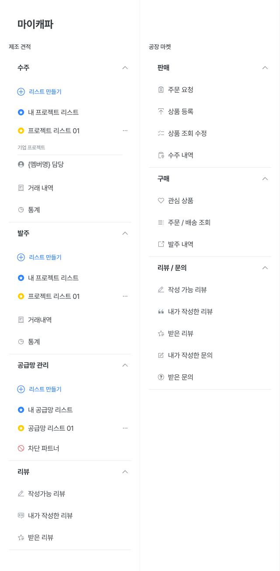Open 거래 내역 with its ledger icon
The width and height of the screenshot is (280, 571).
click(21, 187)
